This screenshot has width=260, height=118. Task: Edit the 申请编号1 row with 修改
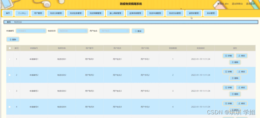pos(242,56)
